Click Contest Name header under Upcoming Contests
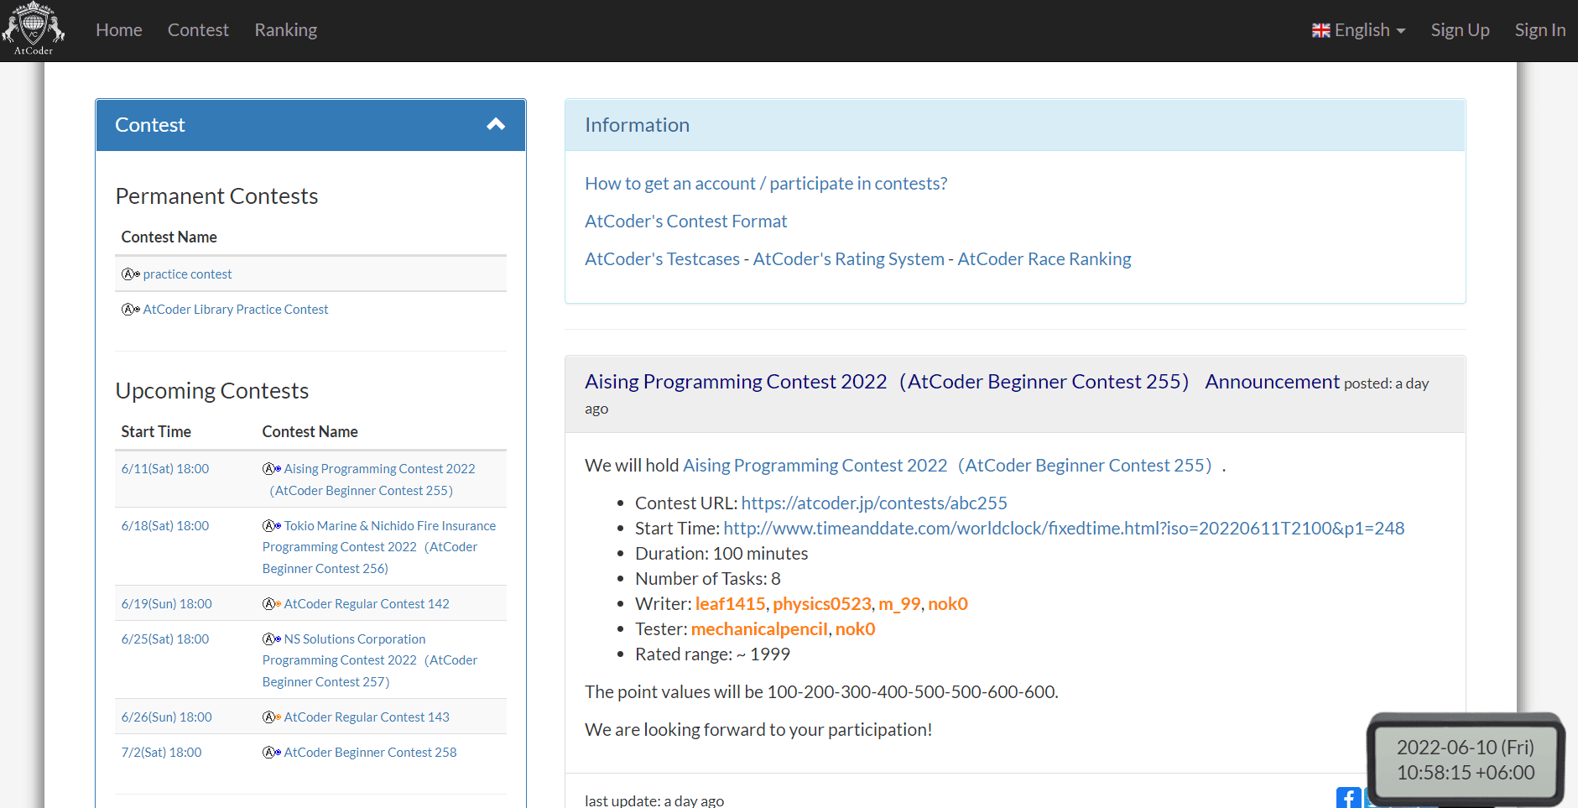Viewport: 1578px width, 808px height. pyautogui.click(x=310, y=432)
